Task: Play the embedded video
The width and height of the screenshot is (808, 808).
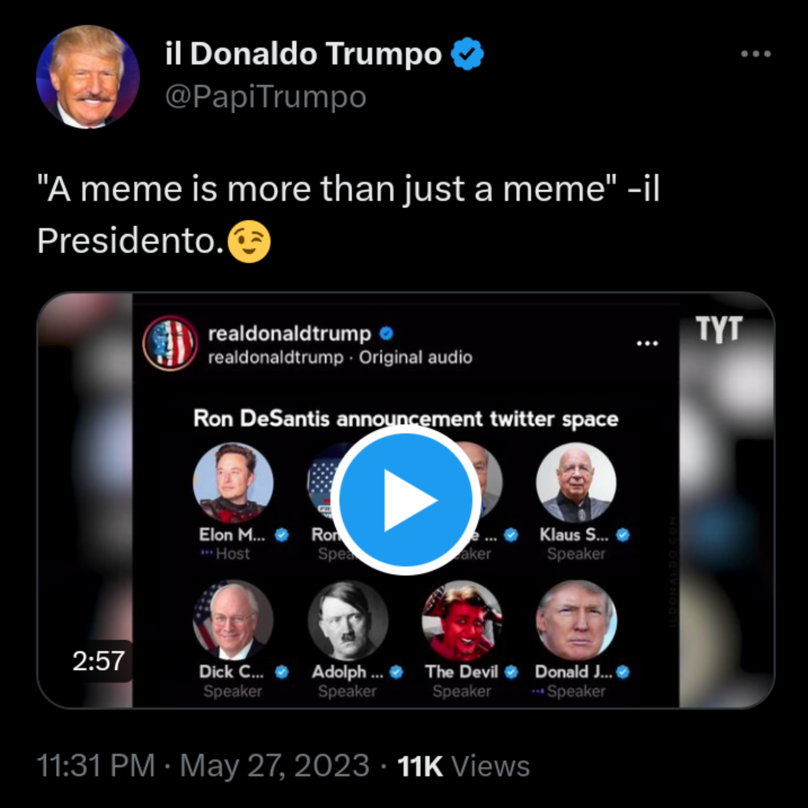Action: pyautogui.click(x=406, y=500)
